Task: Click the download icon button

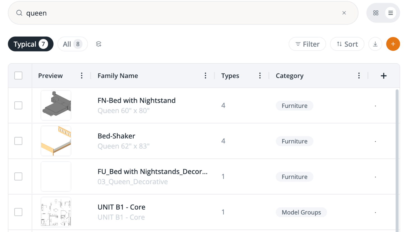Action: 375,44
